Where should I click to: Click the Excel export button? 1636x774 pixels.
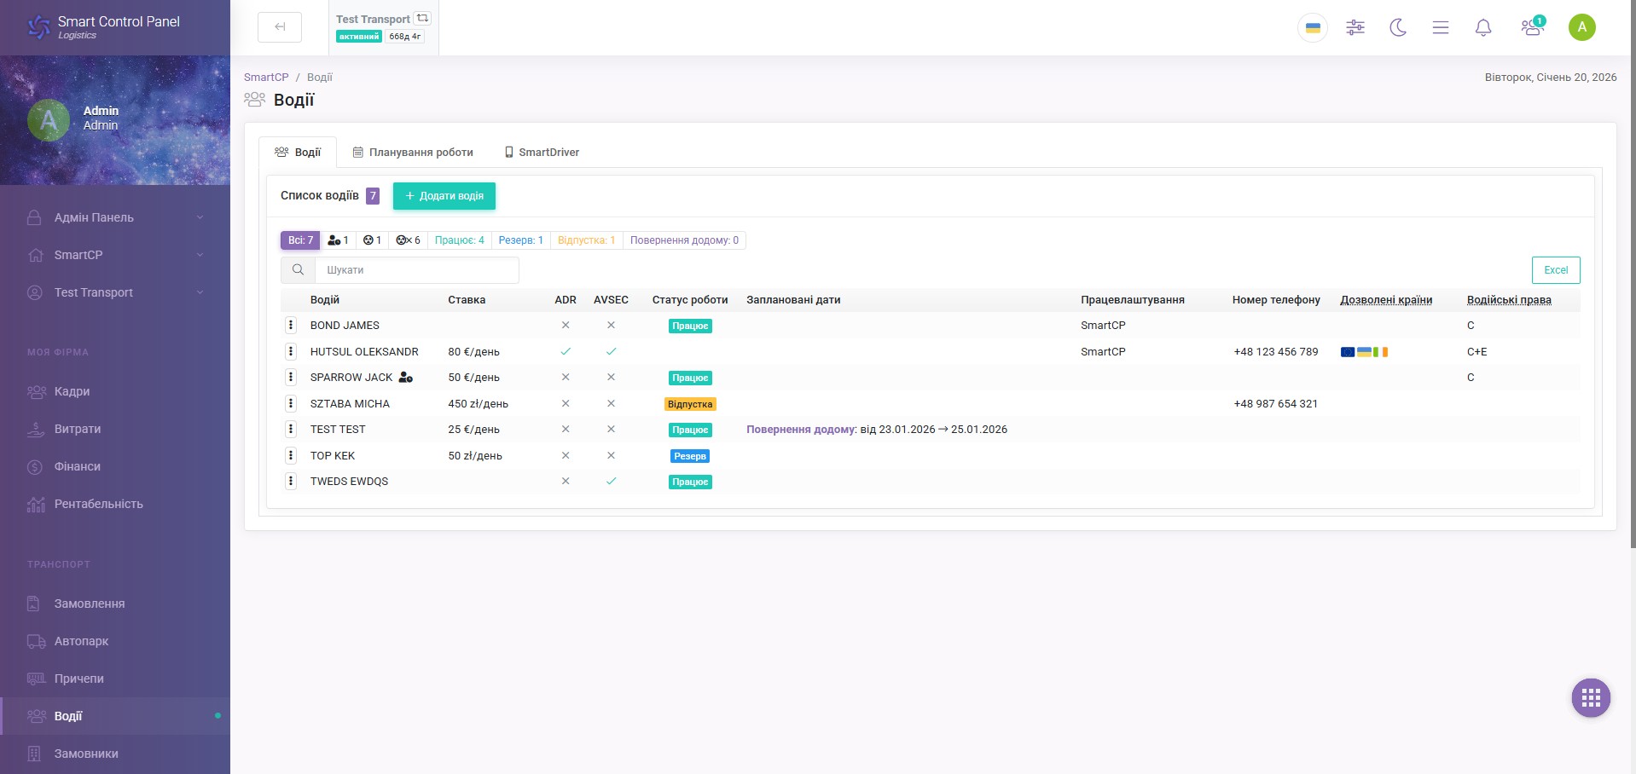[x=1556, y=270]
